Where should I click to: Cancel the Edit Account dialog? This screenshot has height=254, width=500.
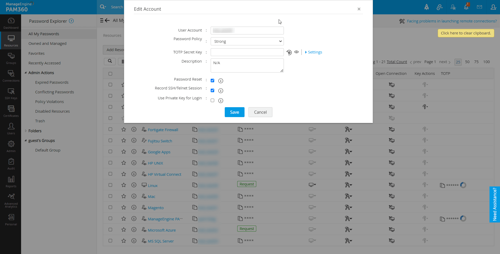click(x=260, y=112)
